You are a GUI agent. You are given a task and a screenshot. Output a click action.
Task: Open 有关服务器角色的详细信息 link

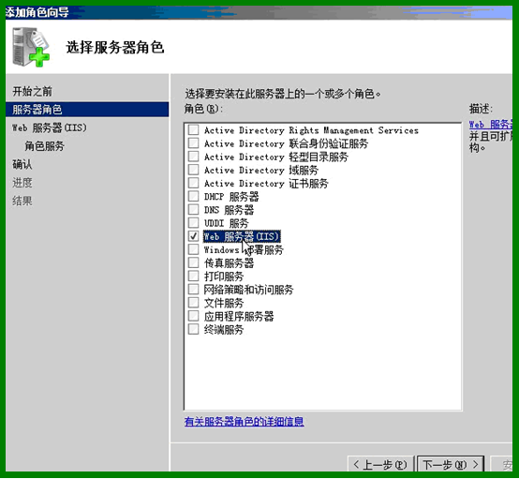[x=244, y=422]
